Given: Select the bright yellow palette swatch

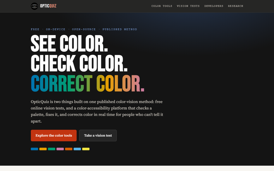Looking at the screenshot, I should click(x=86, y=149).
